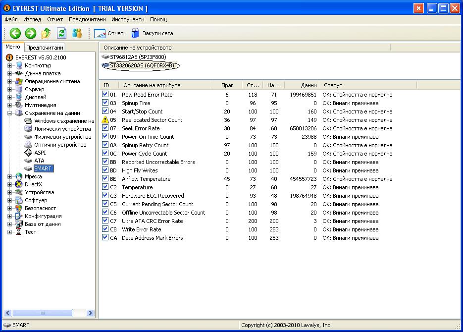Switch to the Предпочитани tab
This screenshot has width=463, height=332.
(45, 48)
